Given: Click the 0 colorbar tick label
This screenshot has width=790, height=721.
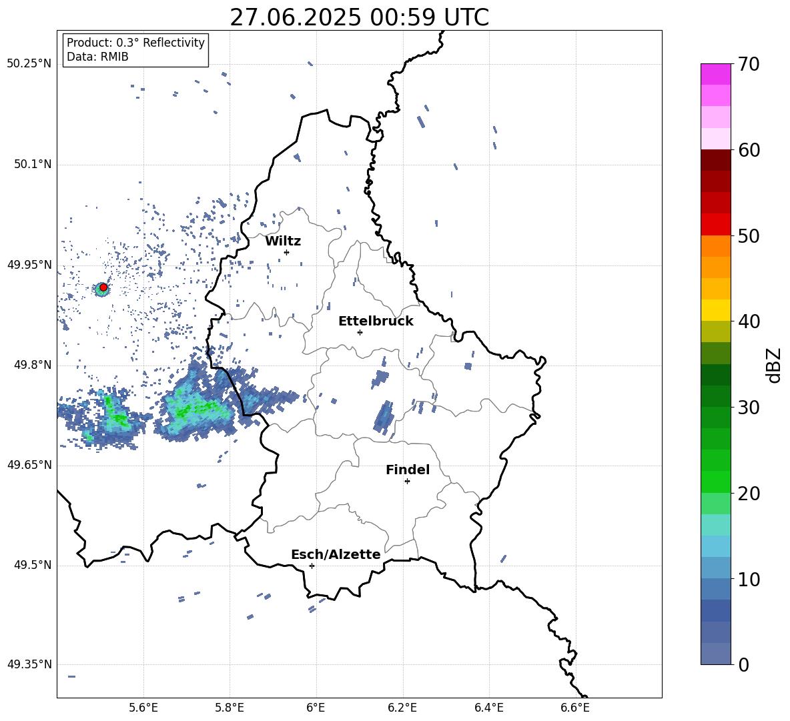Looking at the screenshot, I should point(744,665).
